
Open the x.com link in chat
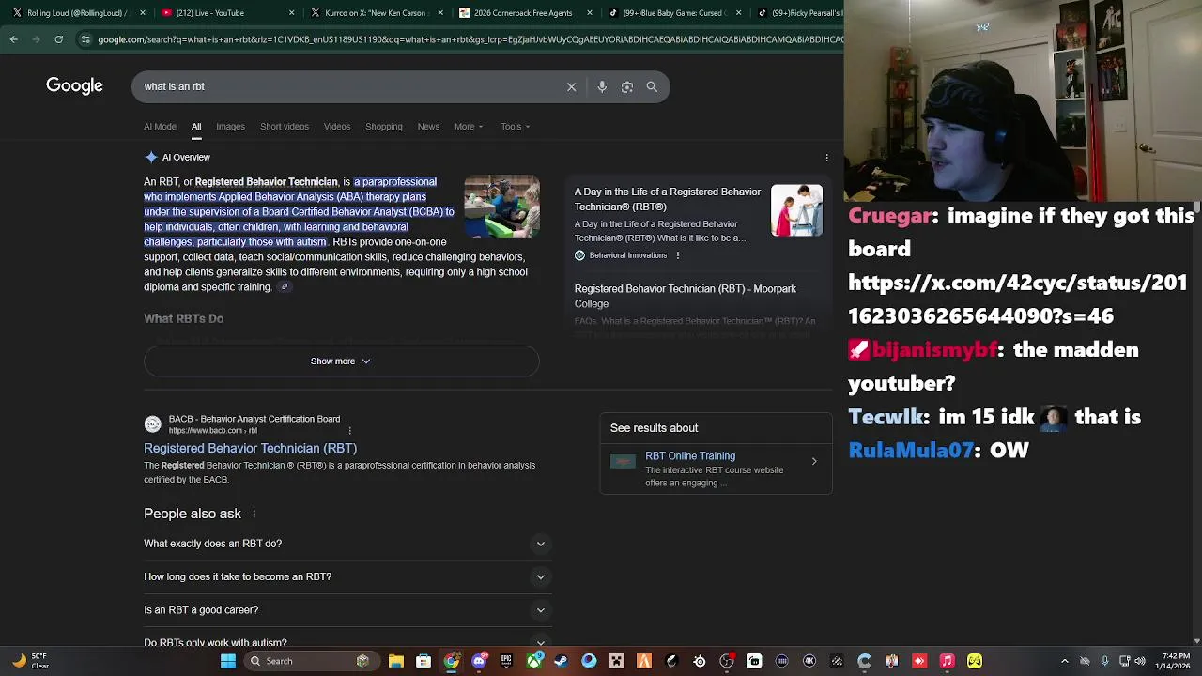(1018, 299)
